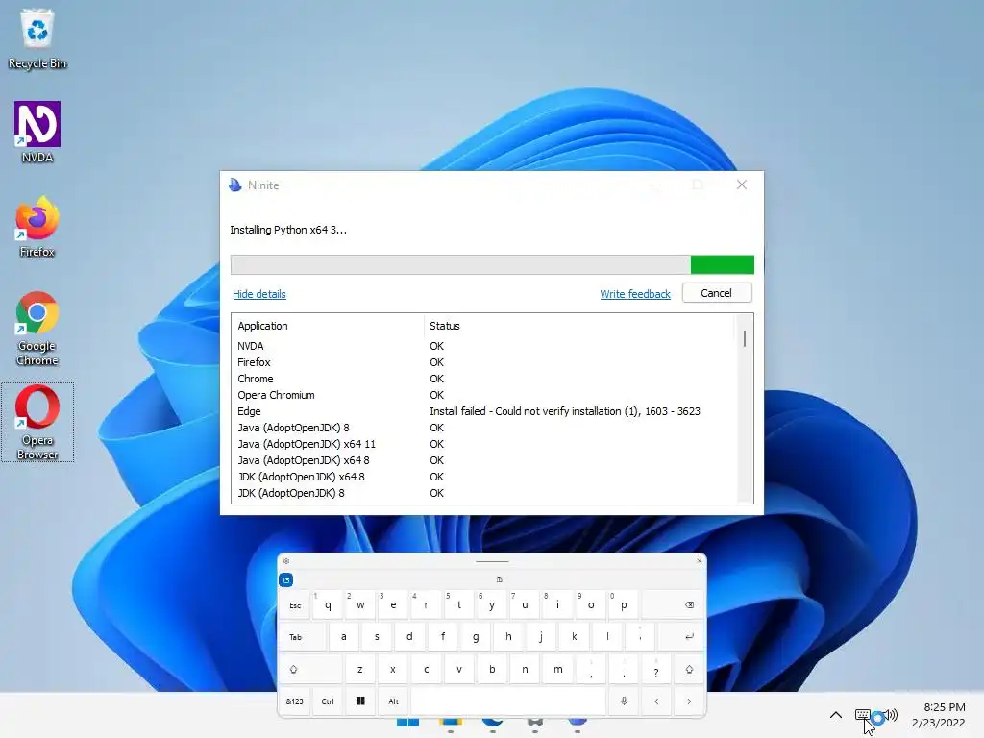984x738 pixels.
Task: Tap the right Shift key
Action: 689,669
